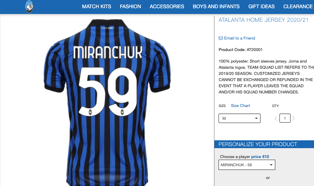Click the size dropdown caret arrow
Image resolution: width=314 pixels, height=186 pixels.
[x=256, y=119]
